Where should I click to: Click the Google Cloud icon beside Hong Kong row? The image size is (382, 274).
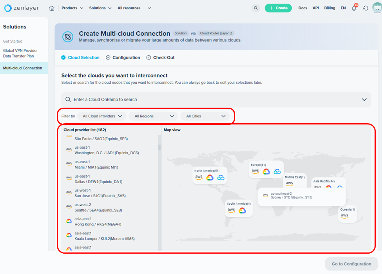69,221
